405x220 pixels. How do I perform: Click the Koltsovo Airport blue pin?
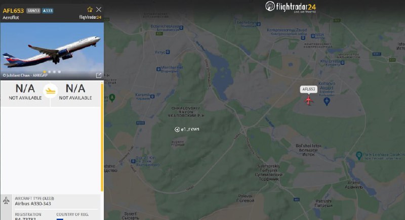[x=327, y=101]
